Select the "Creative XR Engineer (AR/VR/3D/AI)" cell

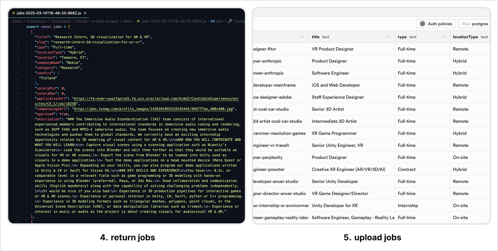pyautogui.click(x=352, y=169)
